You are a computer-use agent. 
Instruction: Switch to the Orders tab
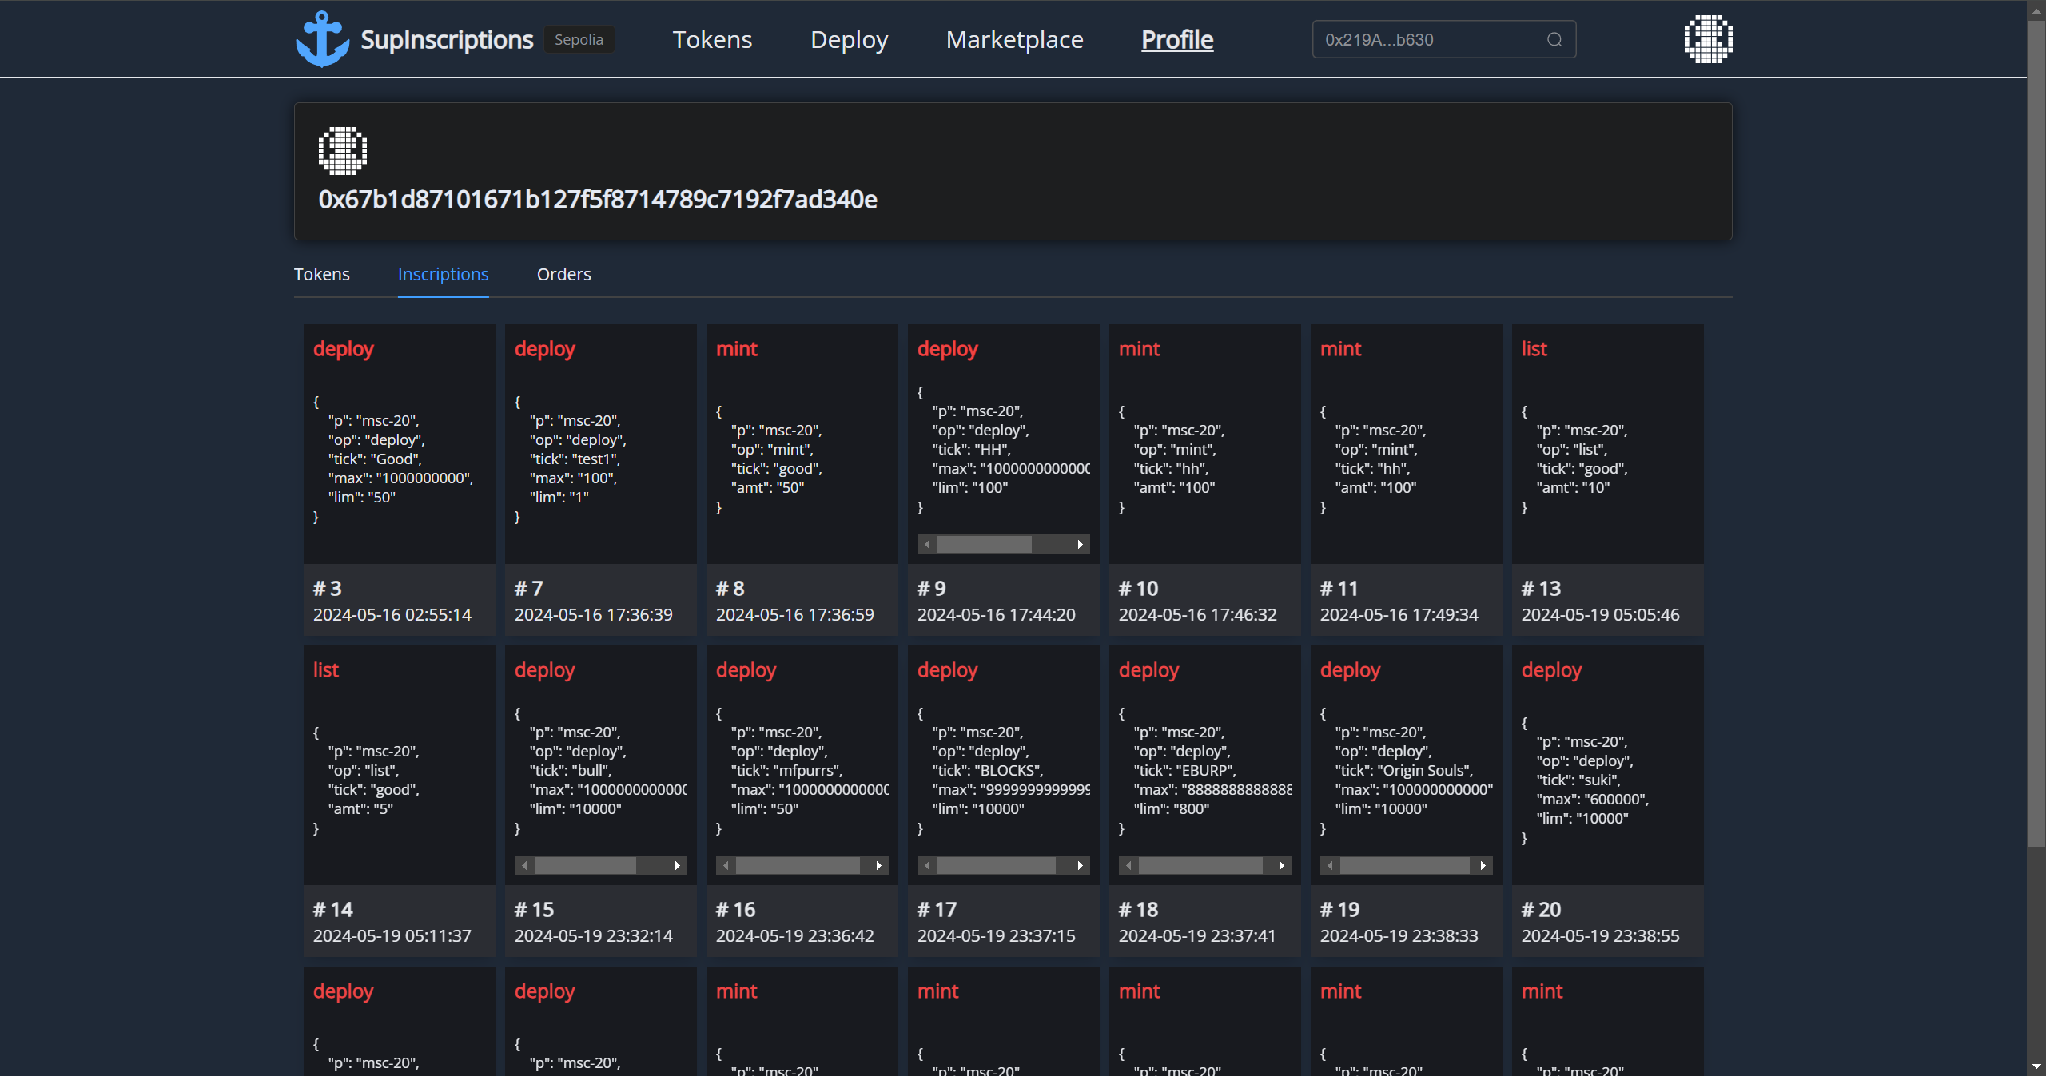point(563,275)
